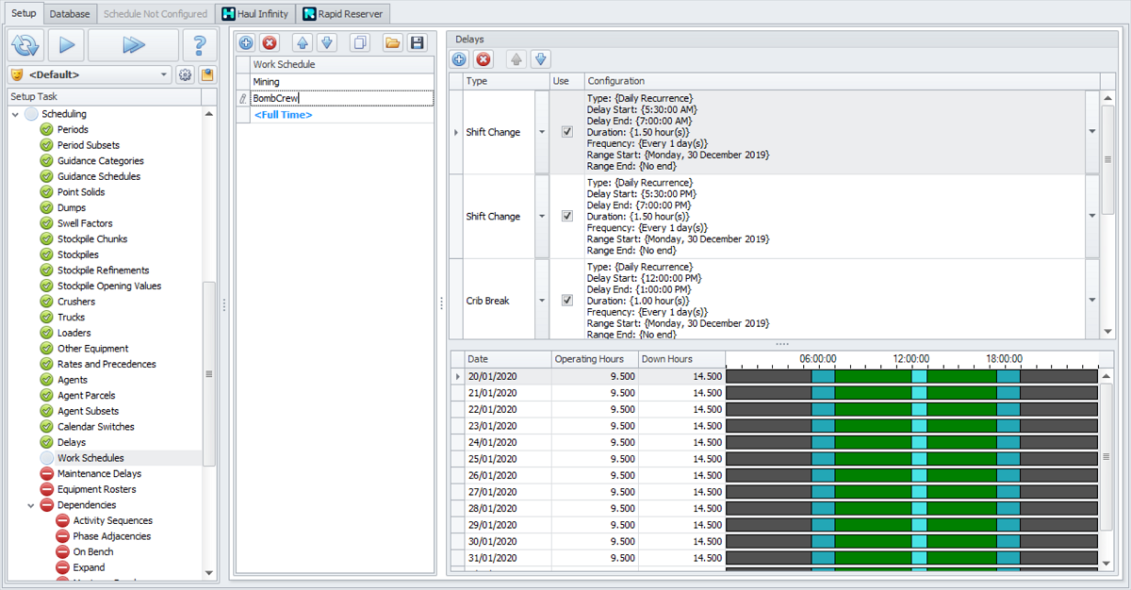Click green operating bar for 20/01/2020
The height and width of the screenshot is (590, 1131).
(x=872, y=376)
